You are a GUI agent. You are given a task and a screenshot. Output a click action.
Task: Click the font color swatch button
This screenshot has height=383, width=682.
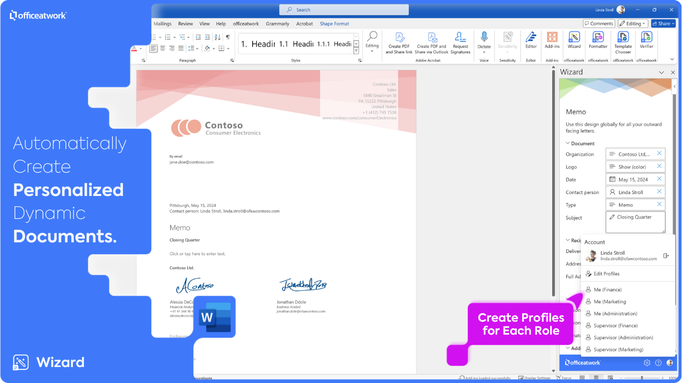(x=134, y=48)
